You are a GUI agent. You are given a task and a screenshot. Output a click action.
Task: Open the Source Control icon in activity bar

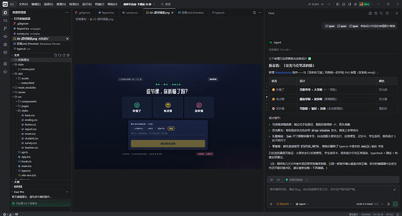point(5,29)
